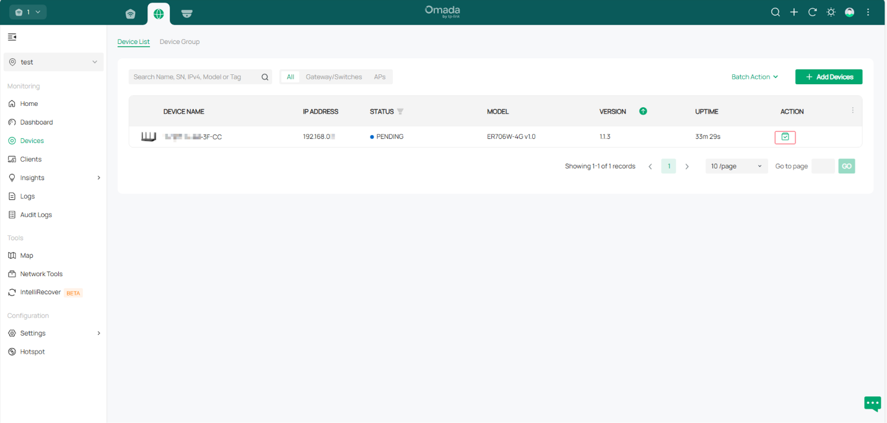Click the refresh icon in top bar

812,12
